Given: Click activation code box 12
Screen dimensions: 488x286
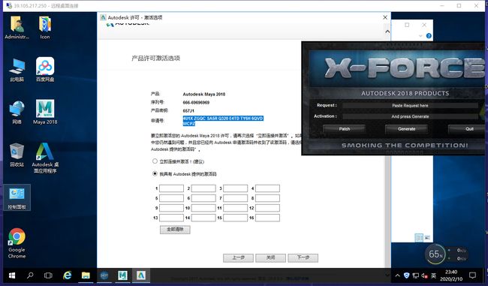Looking at the screenshot, I should pyautogui.click(x=268, y=208).
